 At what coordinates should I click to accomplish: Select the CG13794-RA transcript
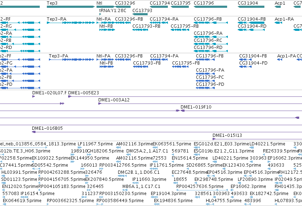[159, 23]
